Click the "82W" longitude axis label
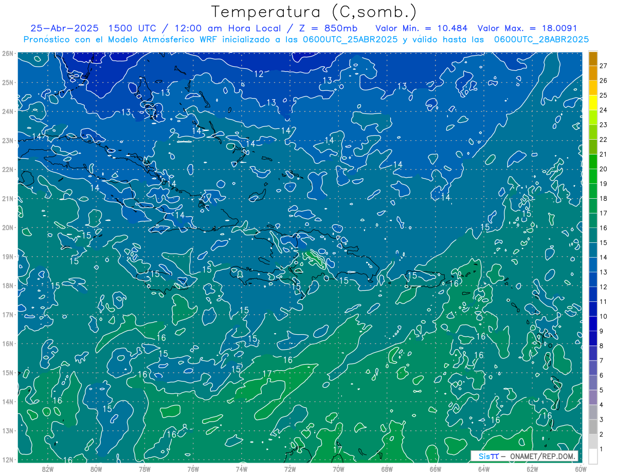Viewport: 617px width, 476px height. (48, 469)
